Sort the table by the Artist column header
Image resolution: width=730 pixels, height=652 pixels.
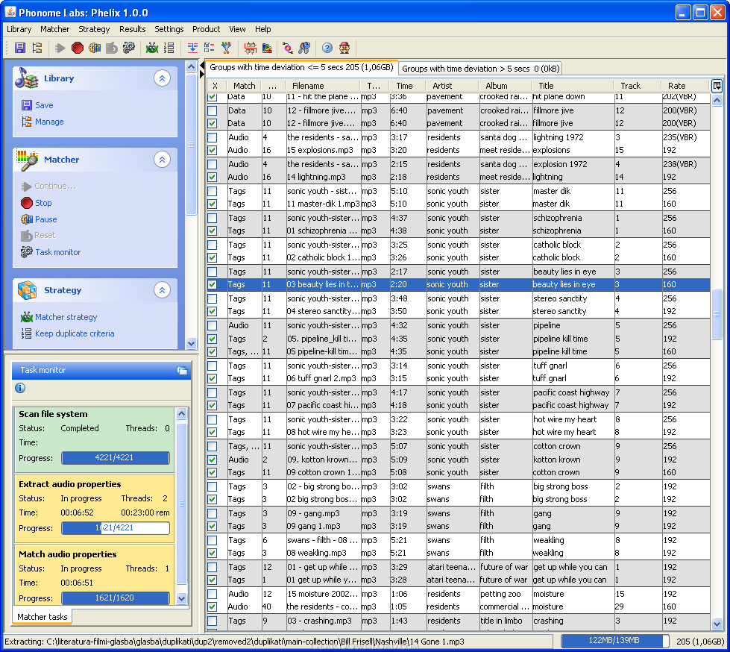click(x=452, y=86)
